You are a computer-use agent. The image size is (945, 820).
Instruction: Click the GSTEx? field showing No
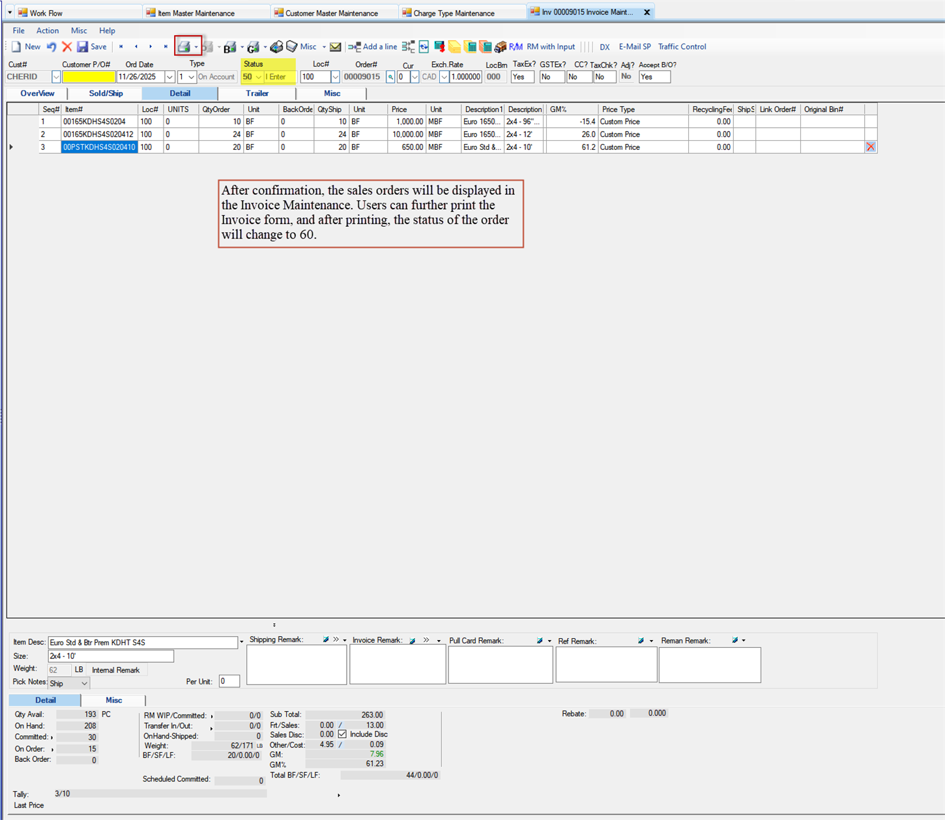(x=551, y=76)
